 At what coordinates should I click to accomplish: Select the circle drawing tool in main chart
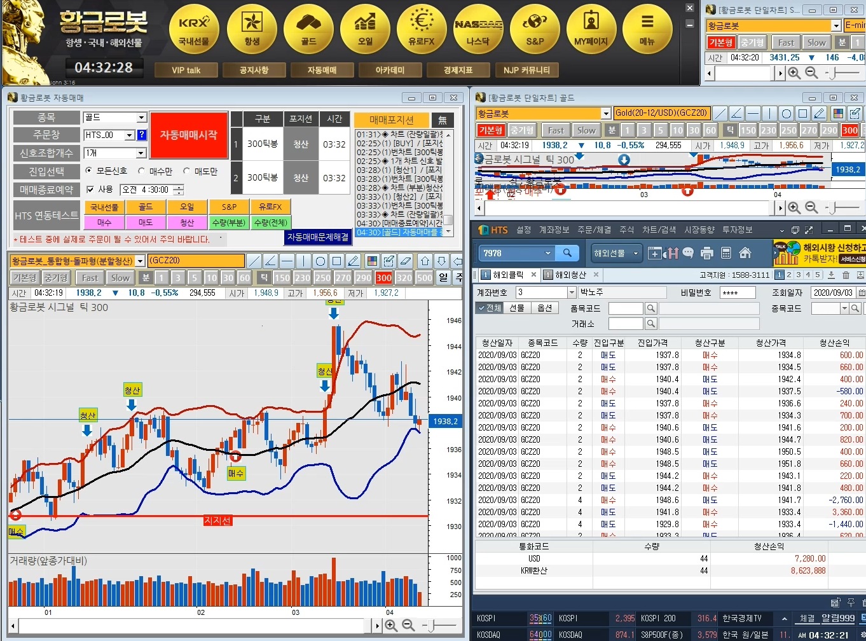pyautogui.click(x=320, y=261)
